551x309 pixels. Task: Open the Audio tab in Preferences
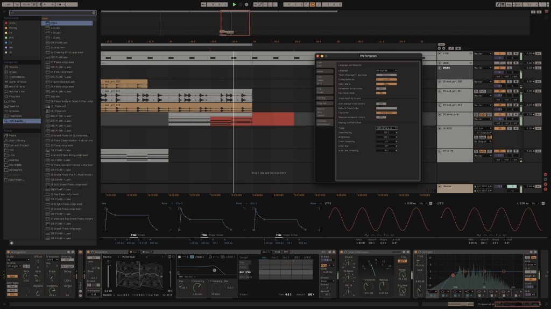320,71
